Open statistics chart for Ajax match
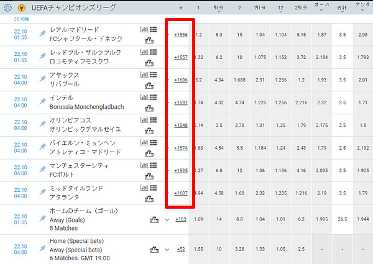This screenshot has width=373, height=264. point(144,75)
